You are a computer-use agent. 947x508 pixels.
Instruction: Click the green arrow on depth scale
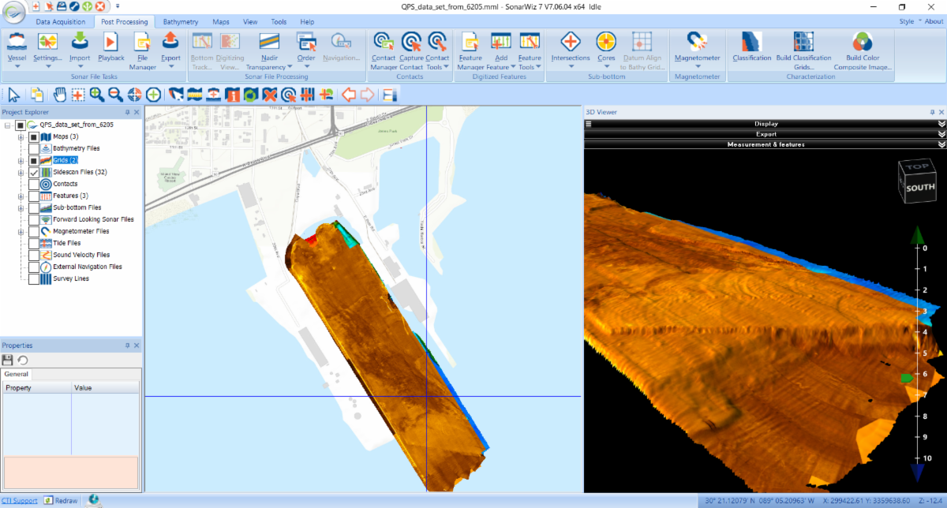coord(916,234)
